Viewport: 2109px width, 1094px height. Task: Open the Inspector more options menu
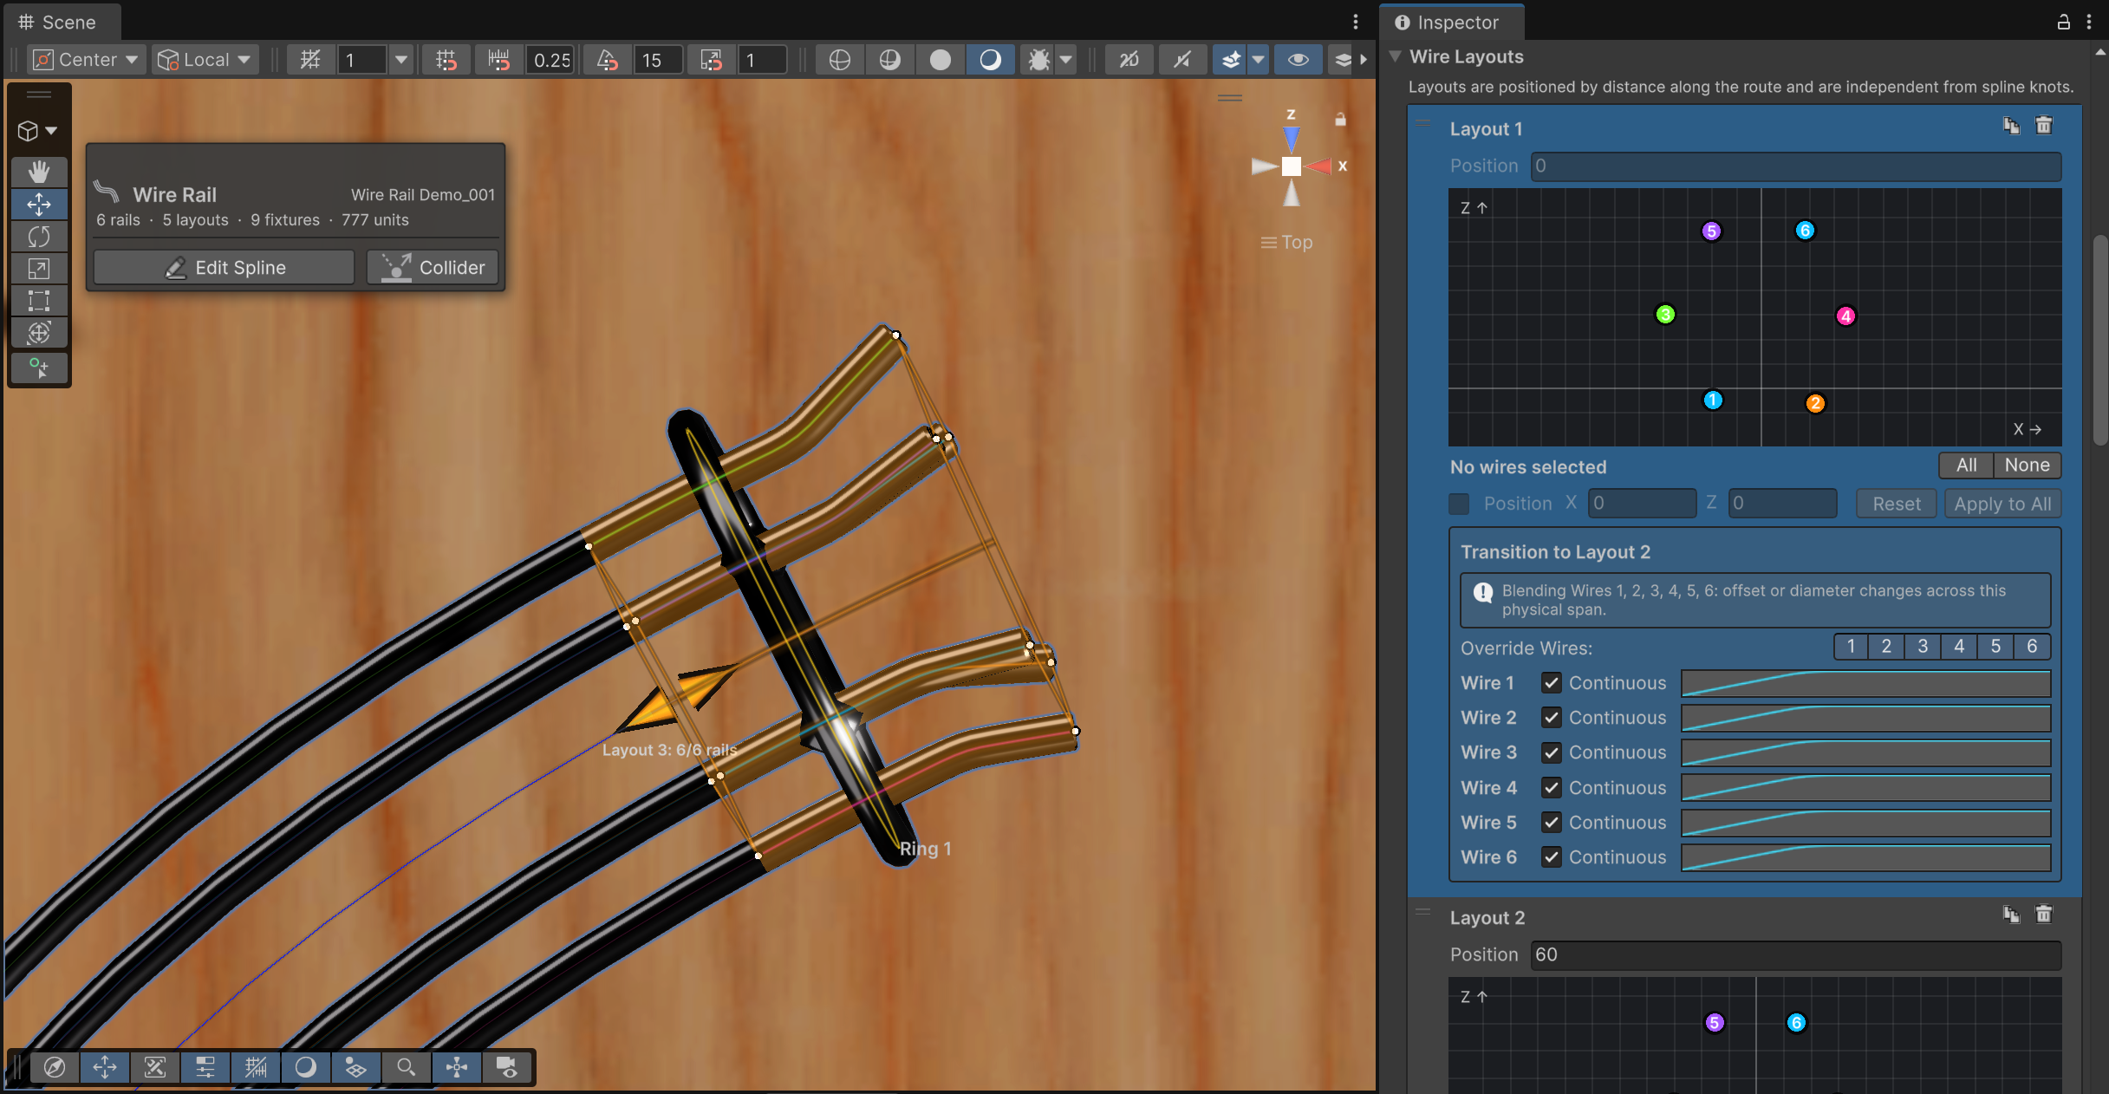2089,23
